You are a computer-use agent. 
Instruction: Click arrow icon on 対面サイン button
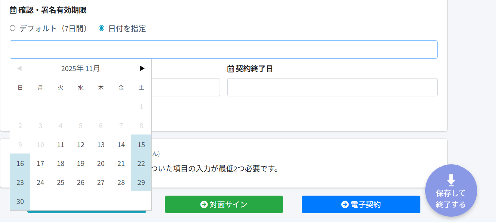tap(204, 204)
